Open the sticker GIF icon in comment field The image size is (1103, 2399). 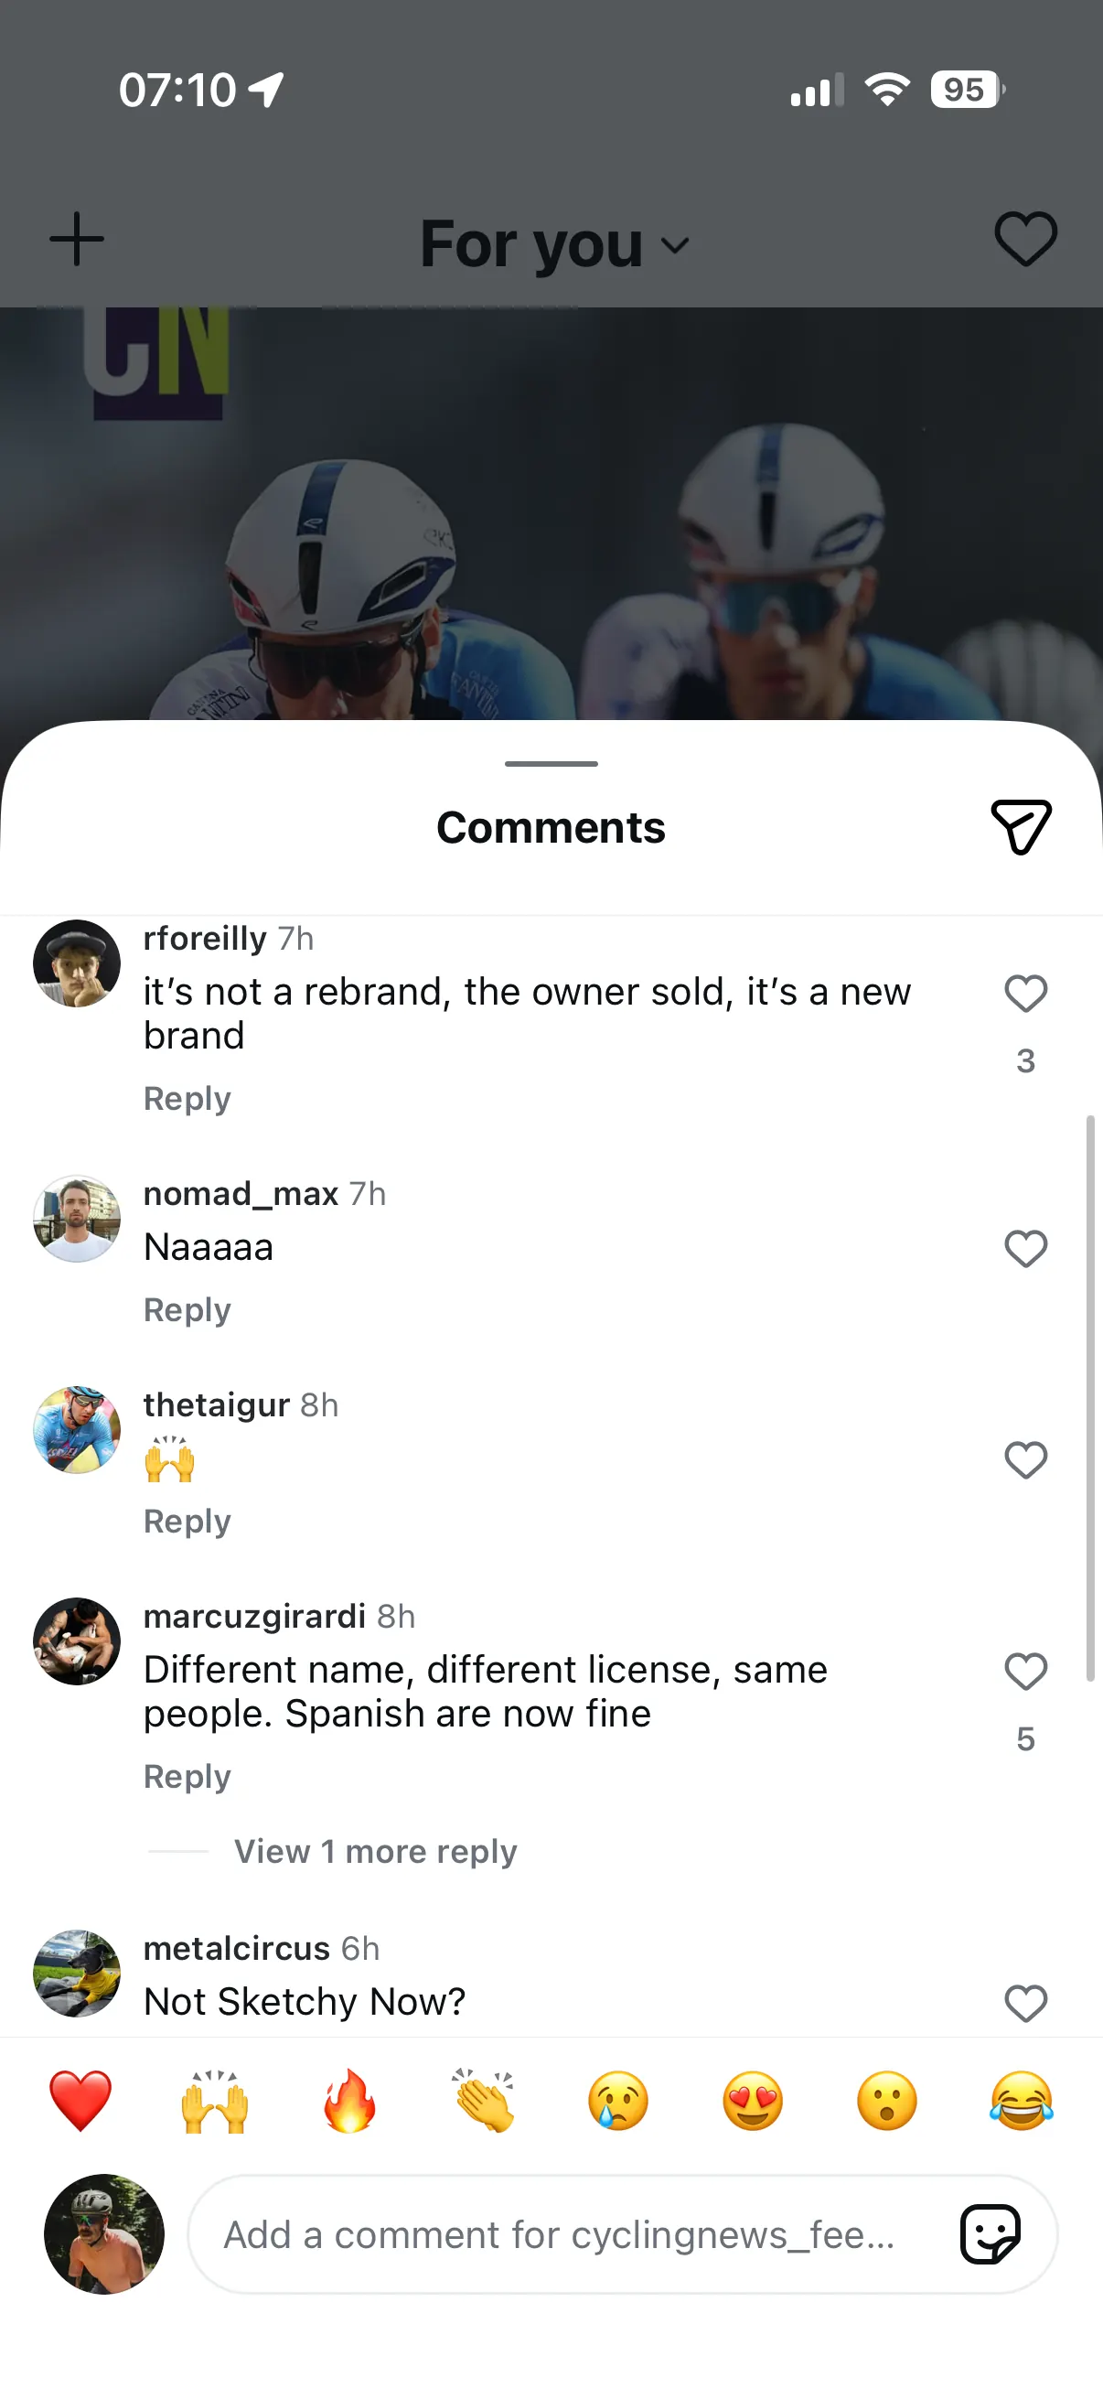[x=991, y=2233]
